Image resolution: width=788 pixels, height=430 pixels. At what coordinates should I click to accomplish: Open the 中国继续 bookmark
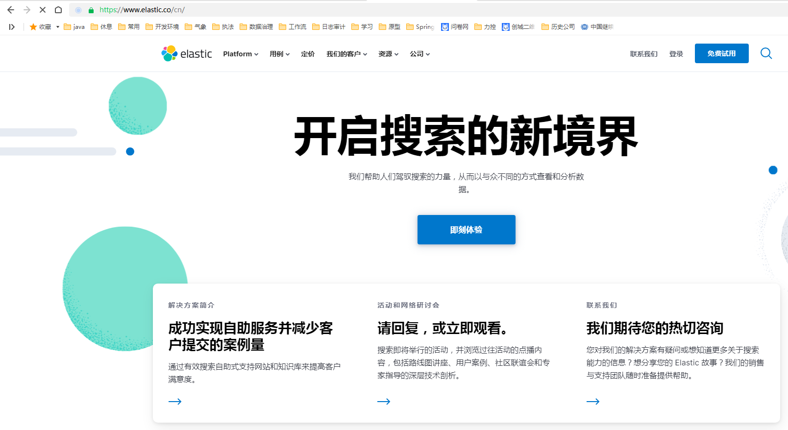pyautogui.click(x=597, y=27)
